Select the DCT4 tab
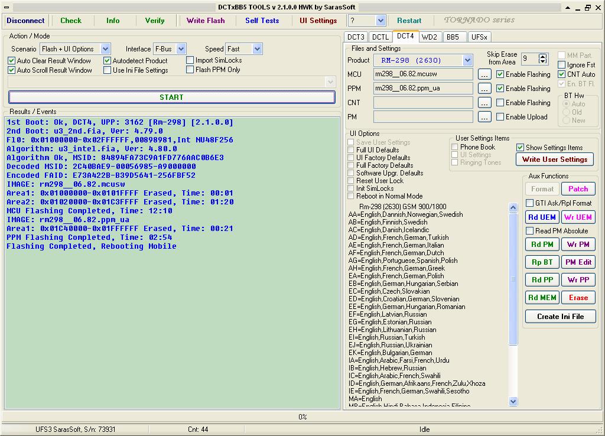Image resolution: width=605 pixels, height=436 pixels. 405,36
